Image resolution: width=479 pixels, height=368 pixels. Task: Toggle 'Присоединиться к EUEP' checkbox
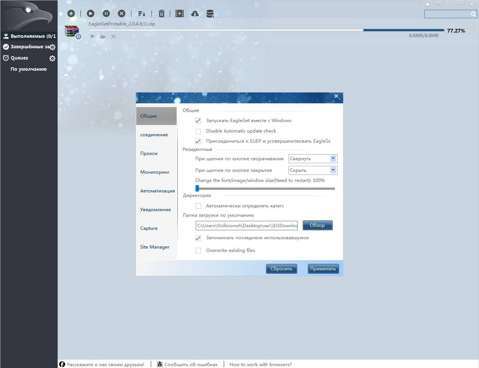(x=198, y=141)
